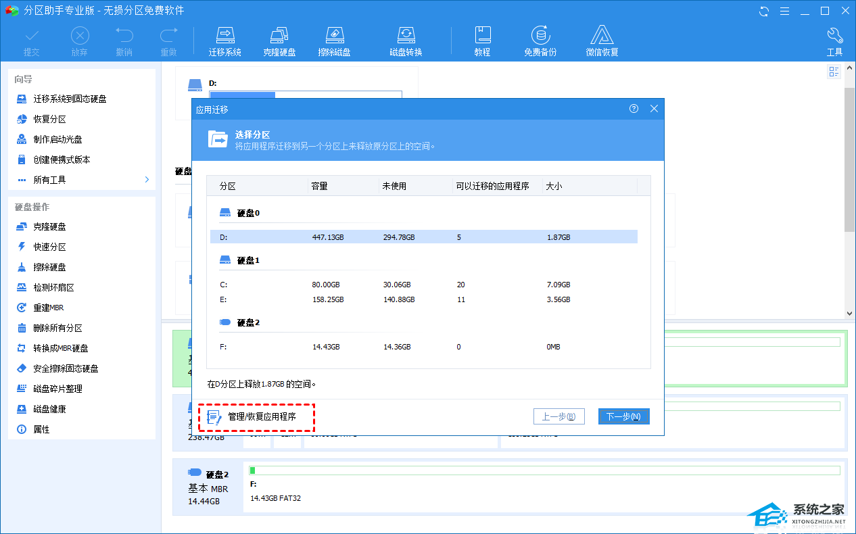
Task: Click the 免费备份 toolbar icon
Action: click(x=540, y=41)
